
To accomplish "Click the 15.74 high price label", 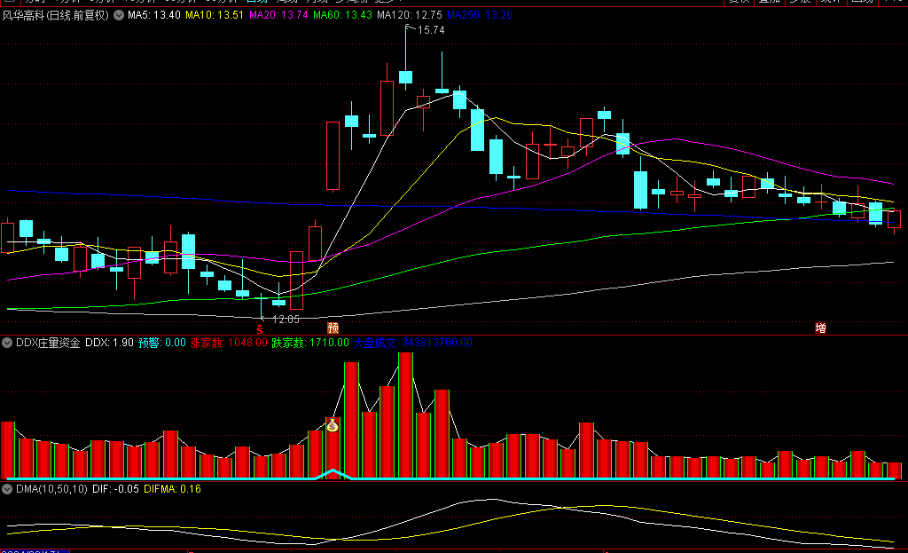I will (431, 30).
